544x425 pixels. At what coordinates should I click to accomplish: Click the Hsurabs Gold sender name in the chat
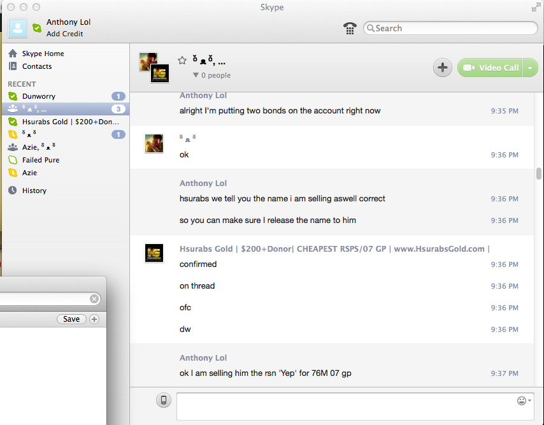pyautogui.click(x=334, y=249)
